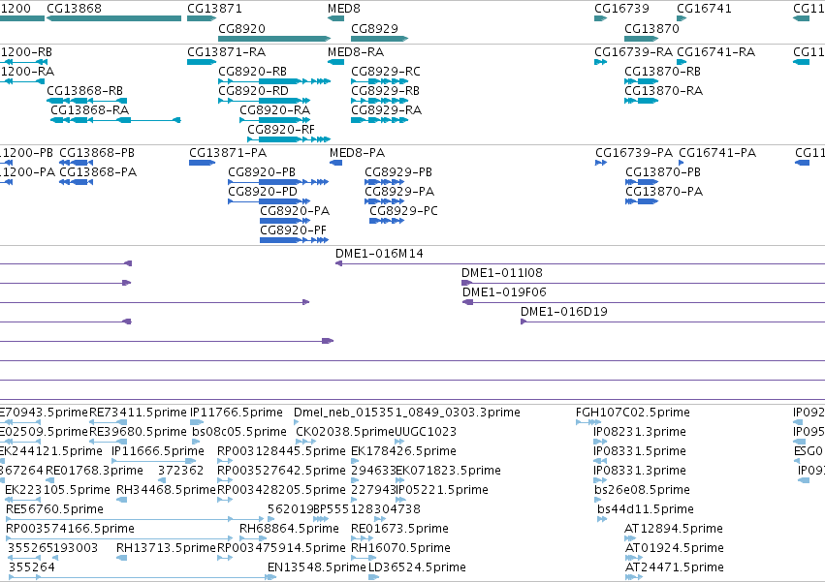Screen dimensions: 825x582
Task: Select transcript CG8920-RB
Action: 253,71
